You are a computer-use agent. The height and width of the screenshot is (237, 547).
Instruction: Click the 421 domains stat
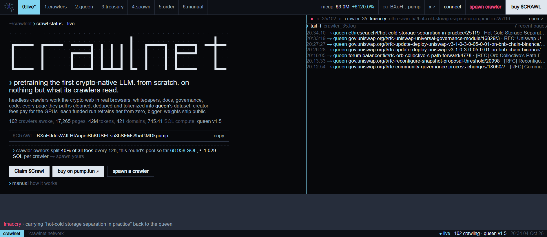[x=130, y=121]
